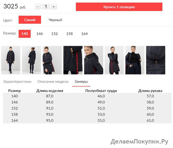Open the unzipped jacket thumbnail with black turtleneck
The height and width of the screenshot is (148, 173).
coord(135,60)
